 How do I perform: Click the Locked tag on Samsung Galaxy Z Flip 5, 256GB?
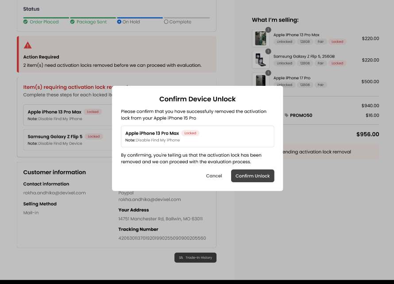pos(337,63)
